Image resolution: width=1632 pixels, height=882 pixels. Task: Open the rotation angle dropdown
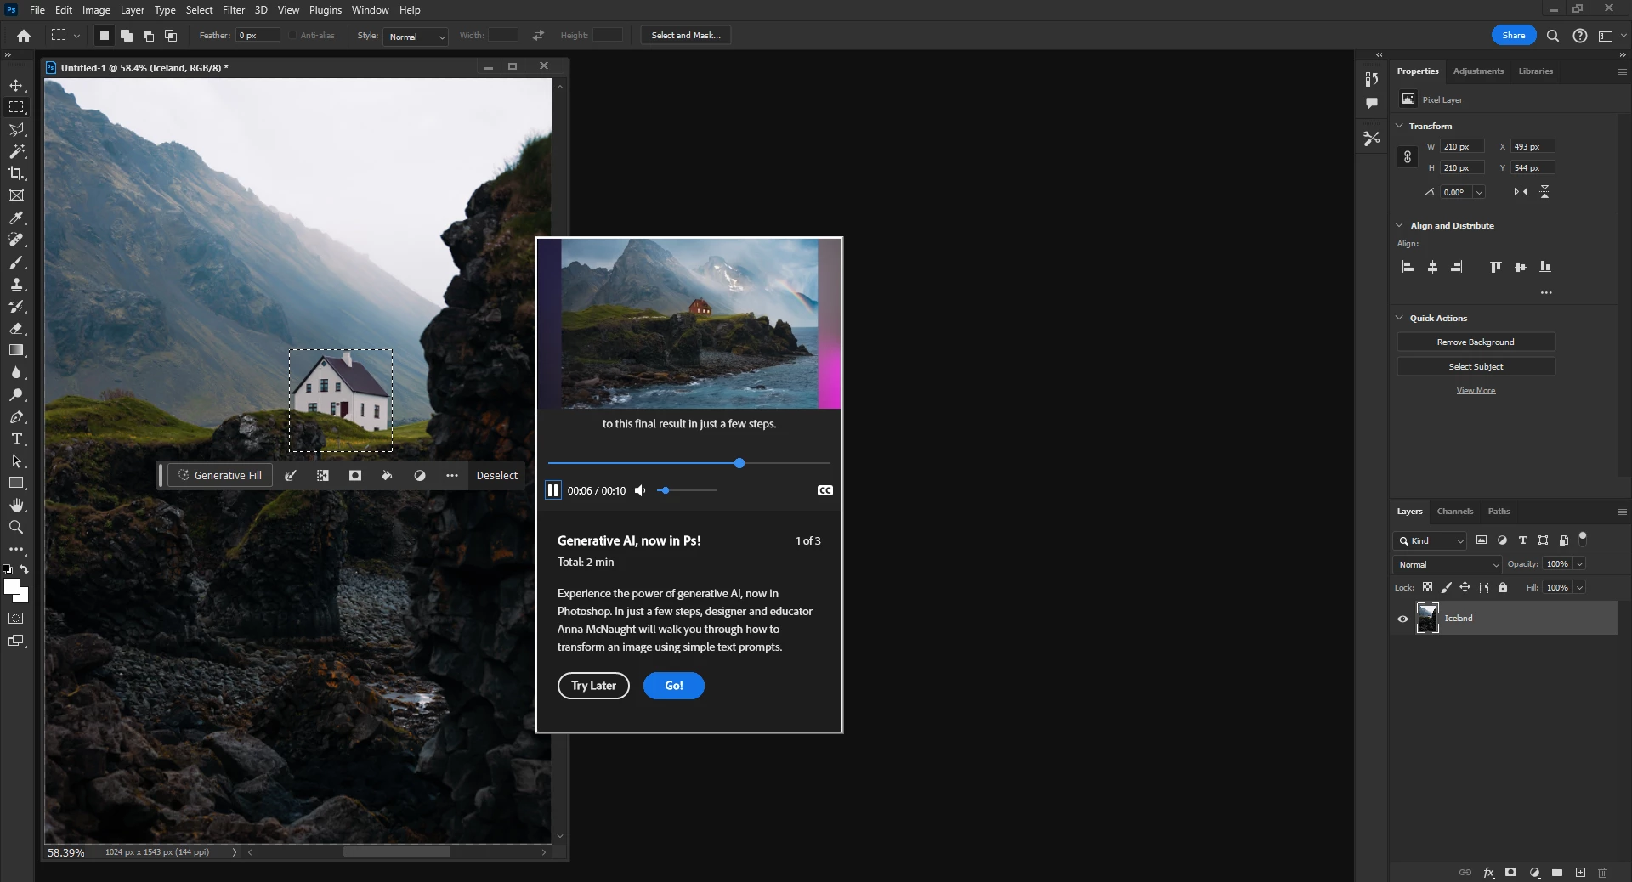click(1479, 192)
